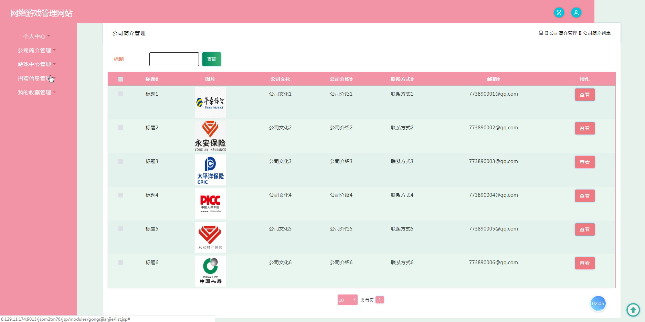Open the 中国人寿 logo thumbnail
Viewport: 645px width, 322px height.
210,271
